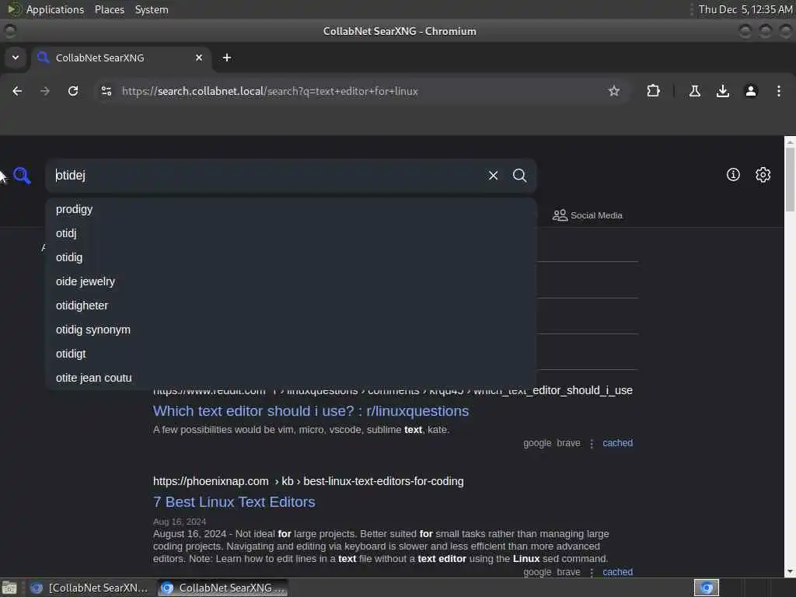This screenshot has height=597, width=796.
Task: Open a new browser tab
Action: [x=227, y=58]
